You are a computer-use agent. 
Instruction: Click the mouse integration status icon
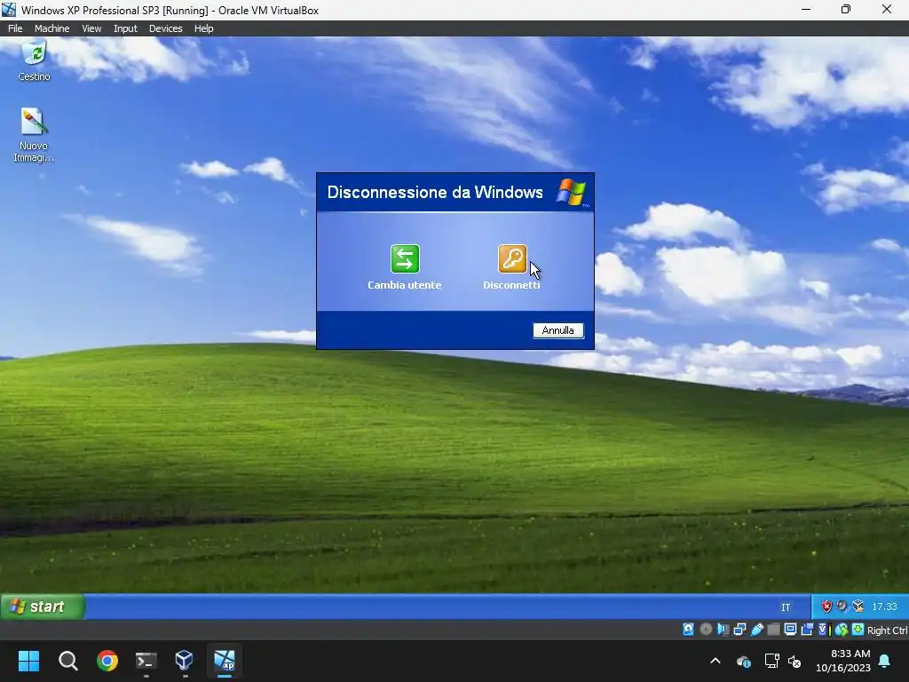pyautogui.click(x=842, y=630)
